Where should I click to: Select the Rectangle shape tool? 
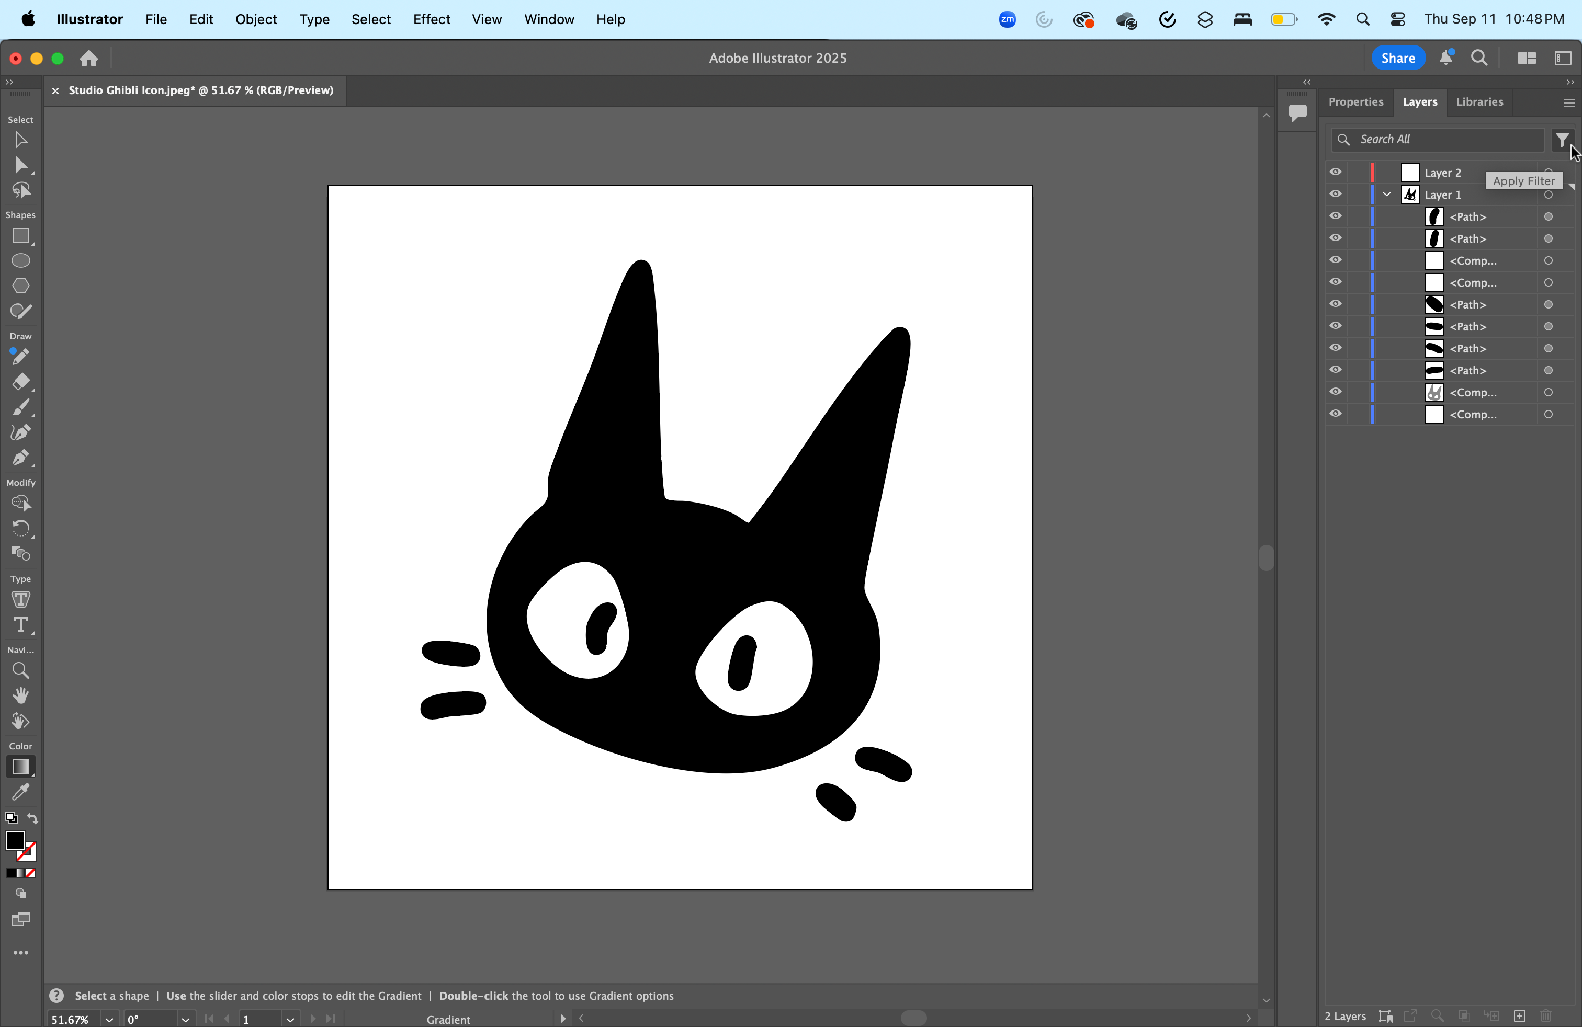20,236
